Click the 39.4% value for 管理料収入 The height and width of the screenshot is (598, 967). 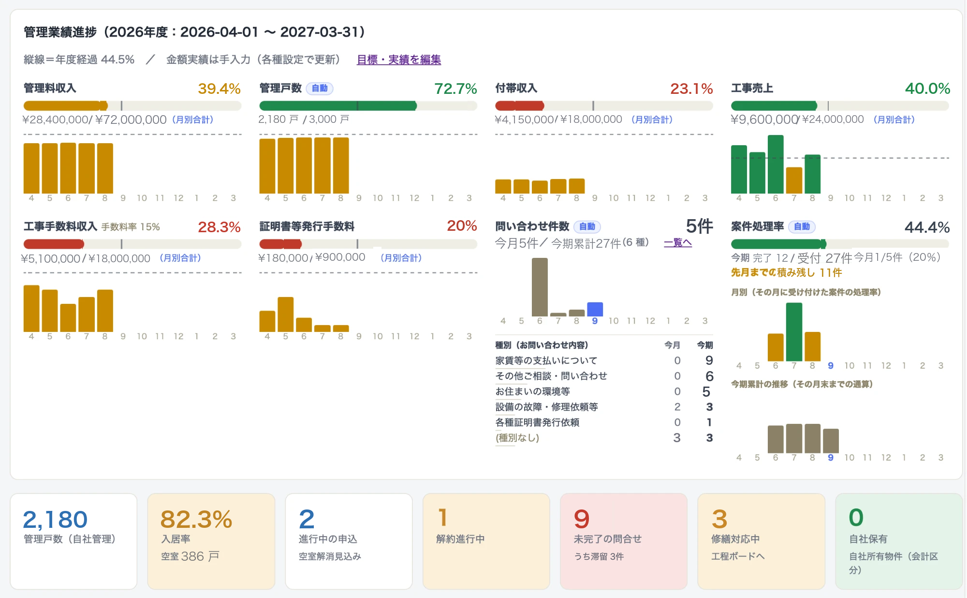pos(219,89)
